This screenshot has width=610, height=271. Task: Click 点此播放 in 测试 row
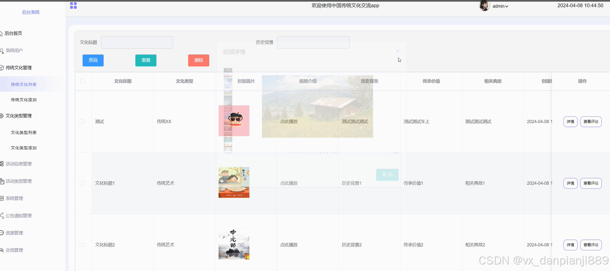pyautogui.click(x=289, y=122)
